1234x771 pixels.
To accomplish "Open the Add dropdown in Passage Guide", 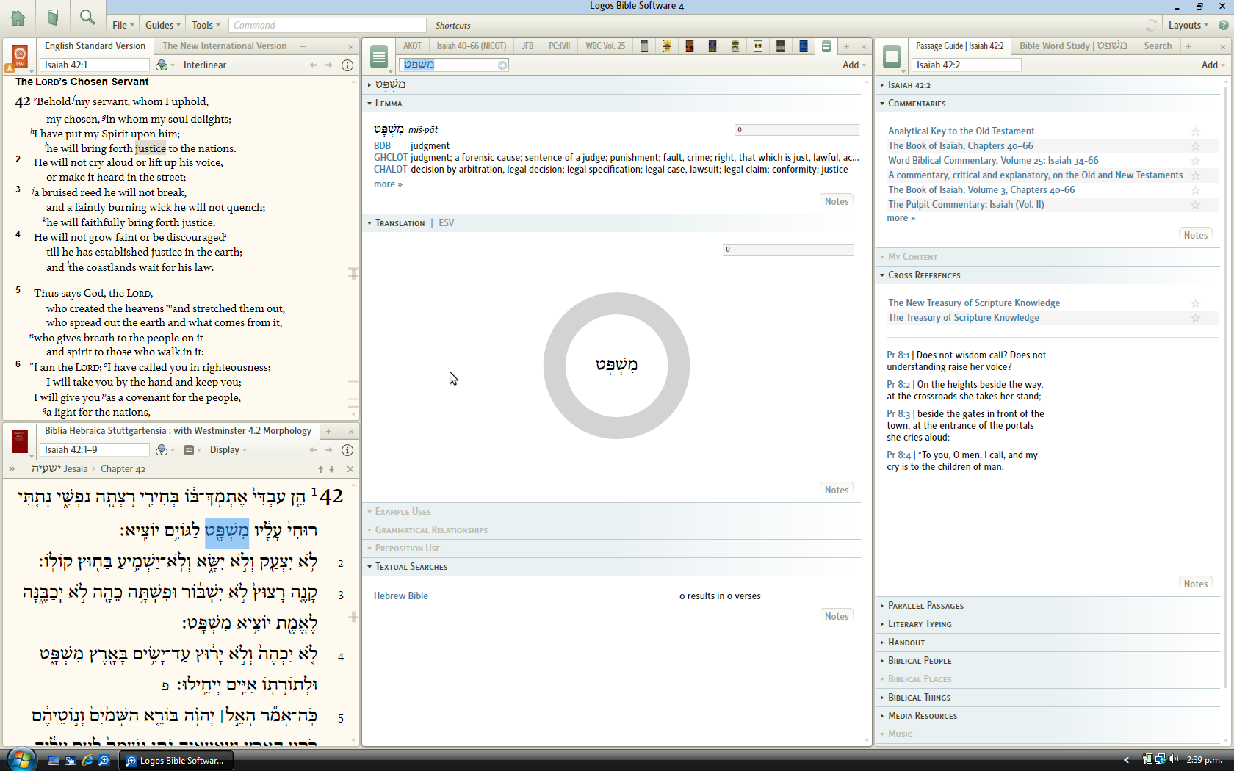I will click(1213, 65).
